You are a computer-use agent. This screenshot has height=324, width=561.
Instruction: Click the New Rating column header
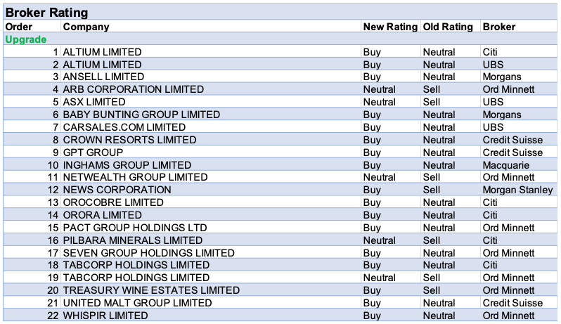coord(390,27)
